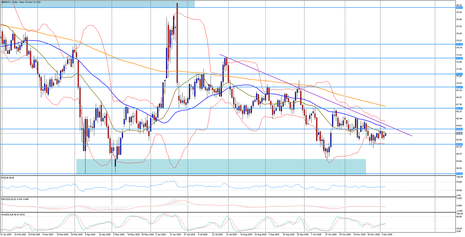Click the 31 Jan 2025 date label
Screen dimensions: 465x237
(x=6, y=235)
